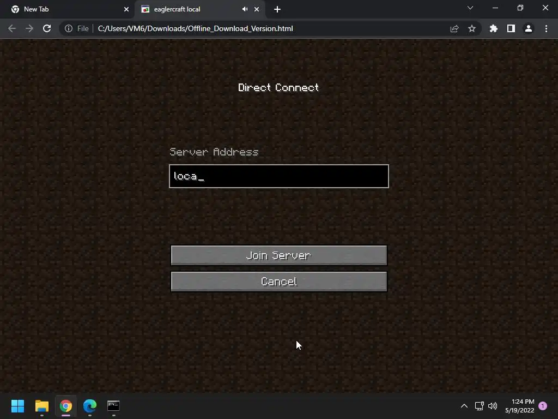Open File Explorer from taskbar
This screenshot has width=558, height=419.
click(x=41, y=406)
